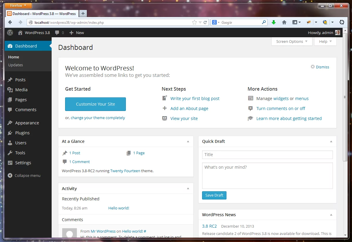Screen dimensions: 352x242
Task: Open a new browser tab
Action: point(83,13)
